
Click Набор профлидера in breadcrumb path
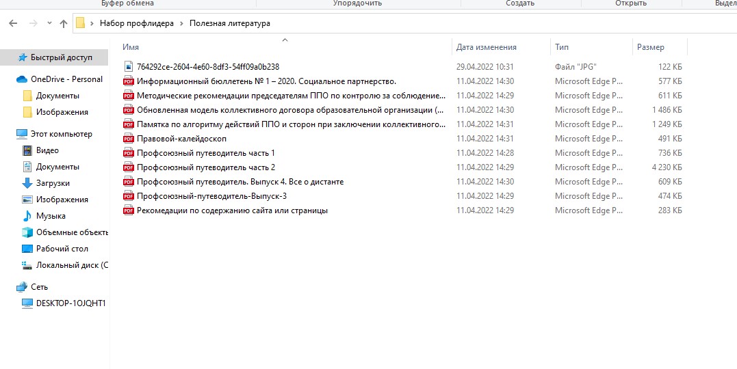pos(137,23)
